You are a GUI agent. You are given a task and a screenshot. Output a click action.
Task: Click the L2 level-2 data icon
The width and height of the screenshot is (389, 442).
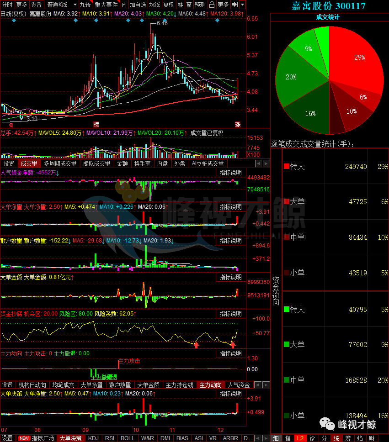click(x=300, y=438)
